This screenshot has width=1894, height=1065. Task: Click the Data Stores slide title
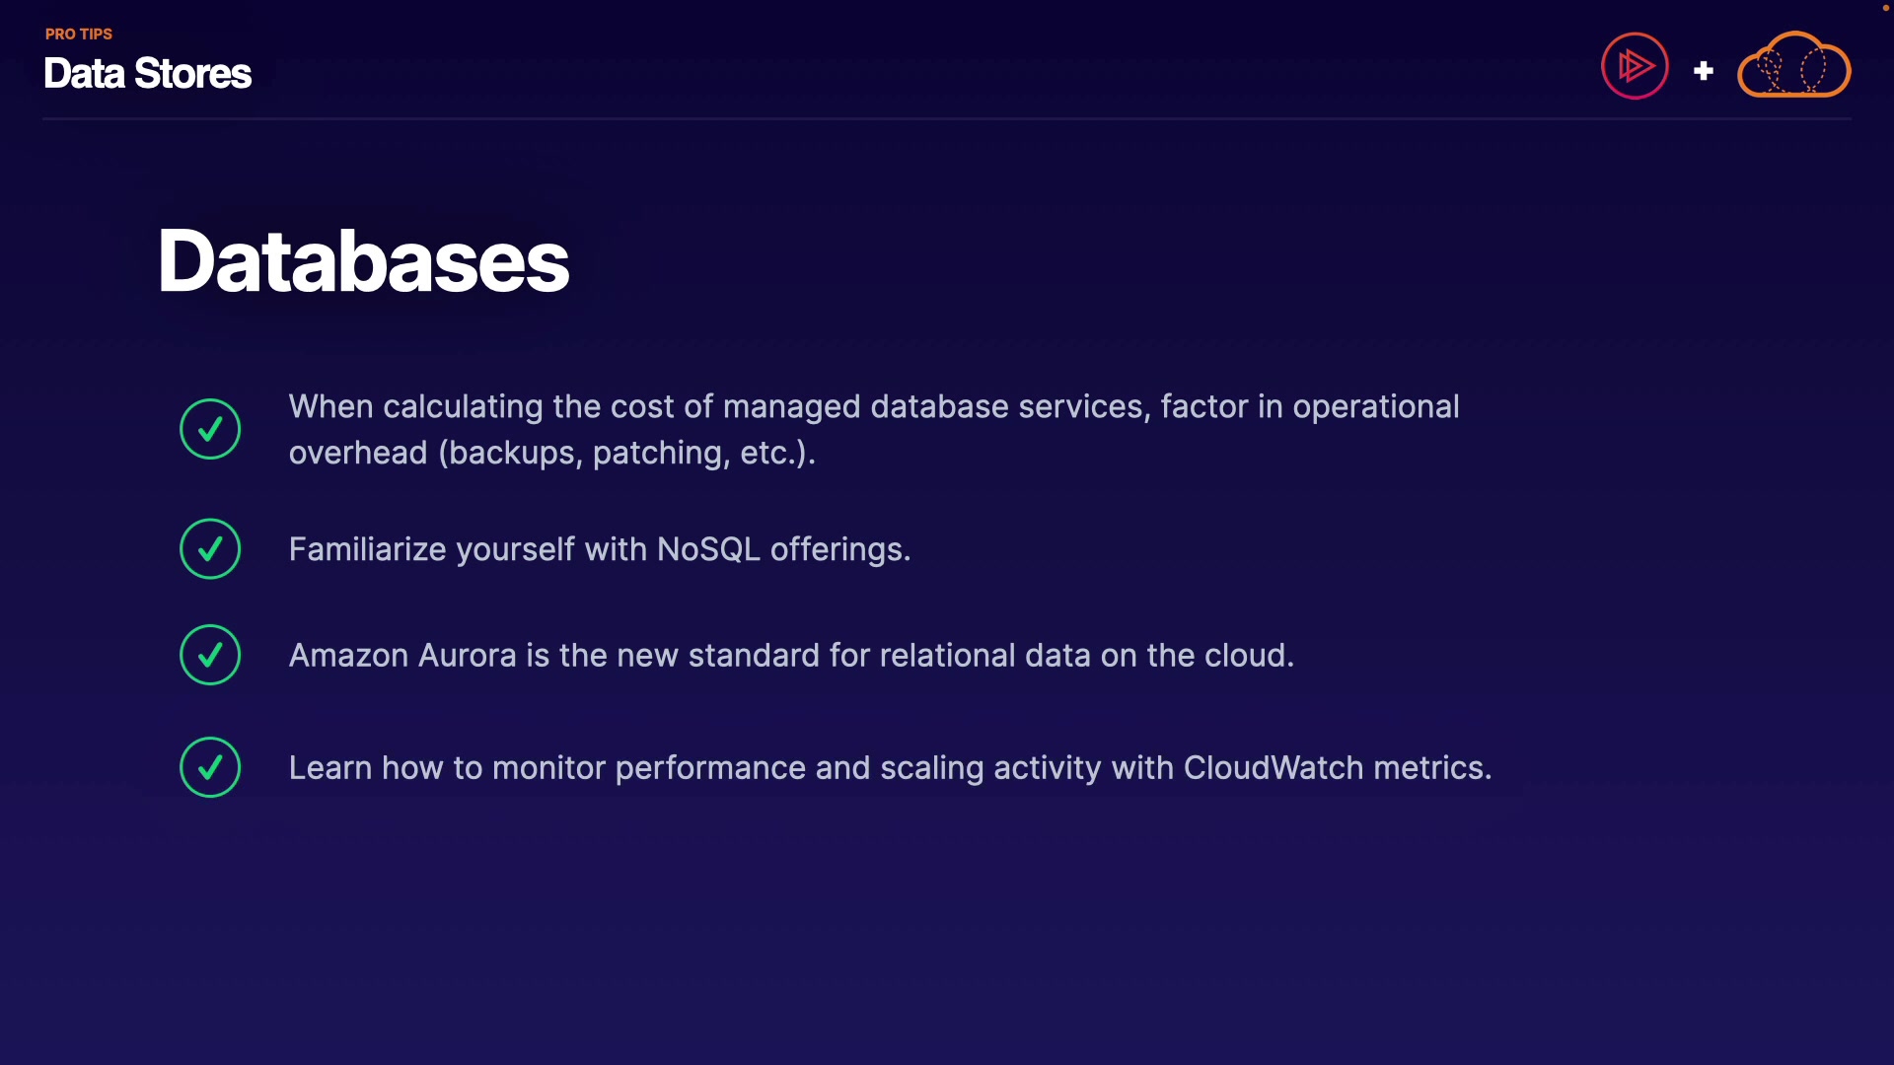point(148,74)
